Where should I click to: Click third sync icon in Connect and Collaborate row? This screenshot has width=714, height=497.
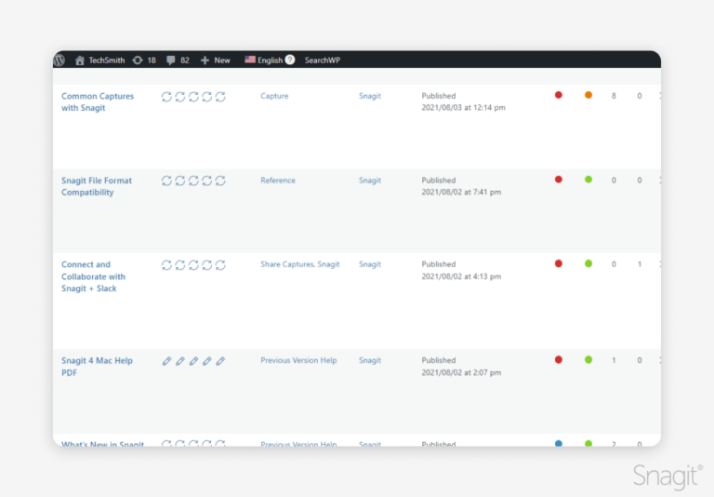[193, 265]
